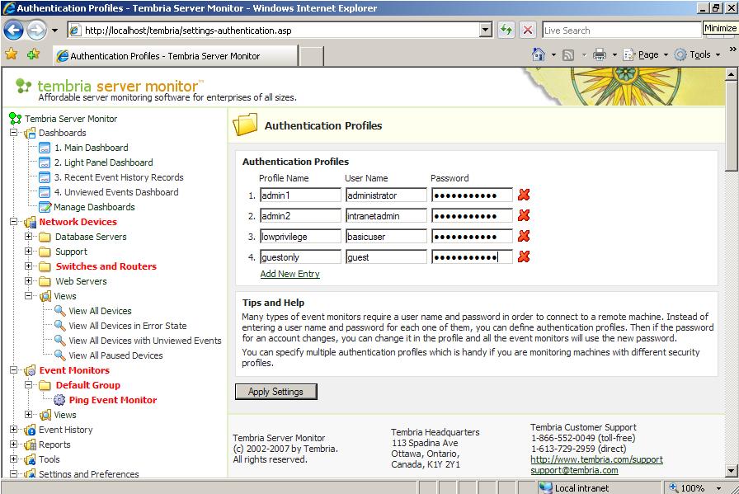The image size is (739, 494).
Task: Click the Main Dashboard icon
Action: pos(45,148)
